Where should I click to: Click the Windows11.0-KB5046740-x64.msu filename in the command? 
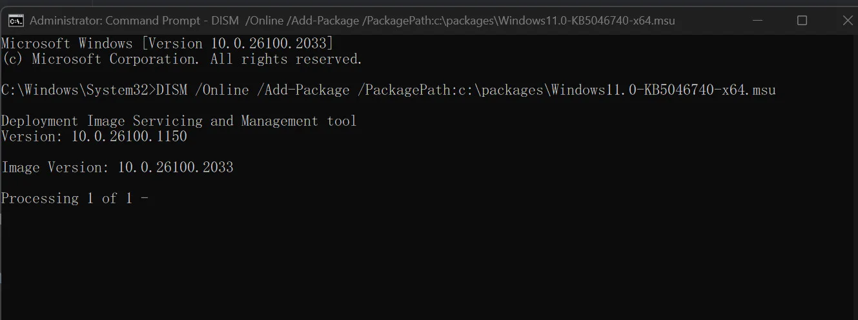(663, 90)
